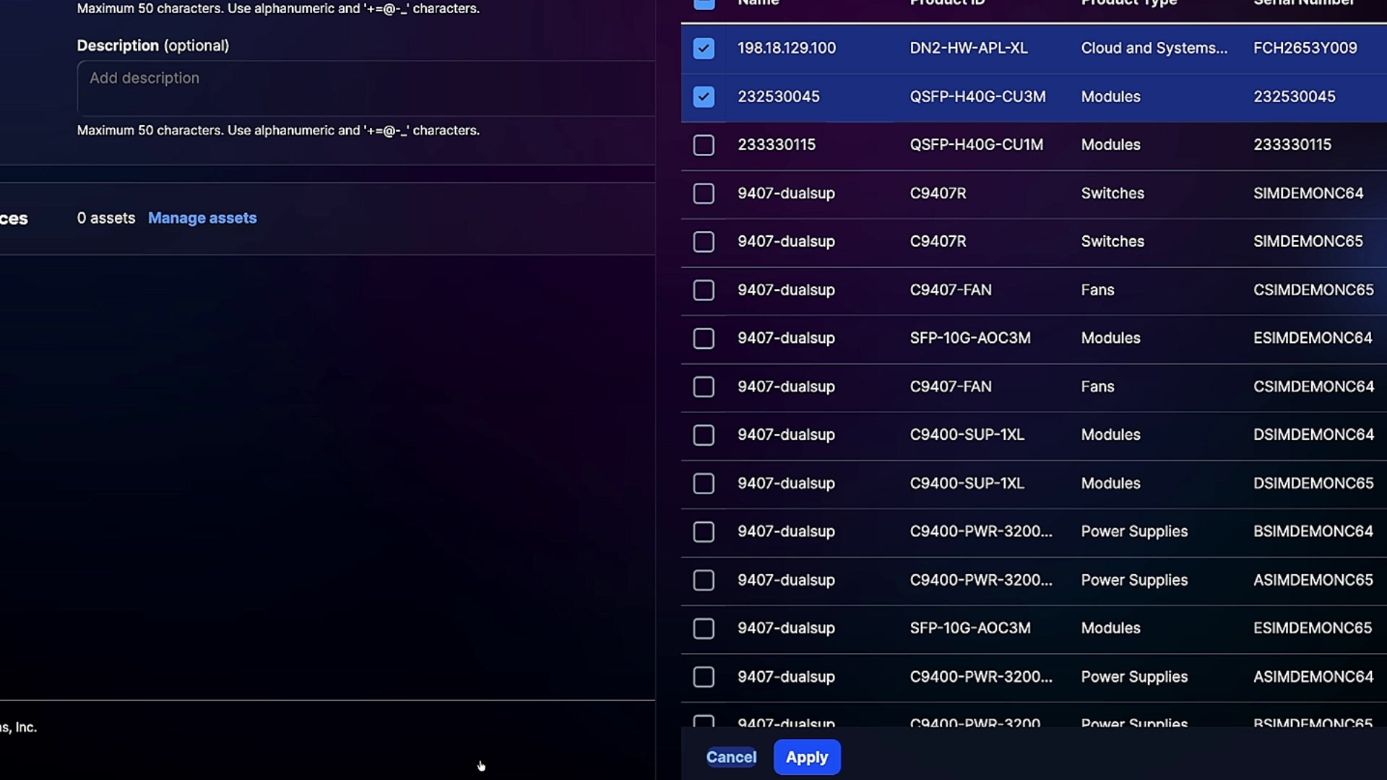Click serial number ESIMDEMONC64

pos(1312,338)
